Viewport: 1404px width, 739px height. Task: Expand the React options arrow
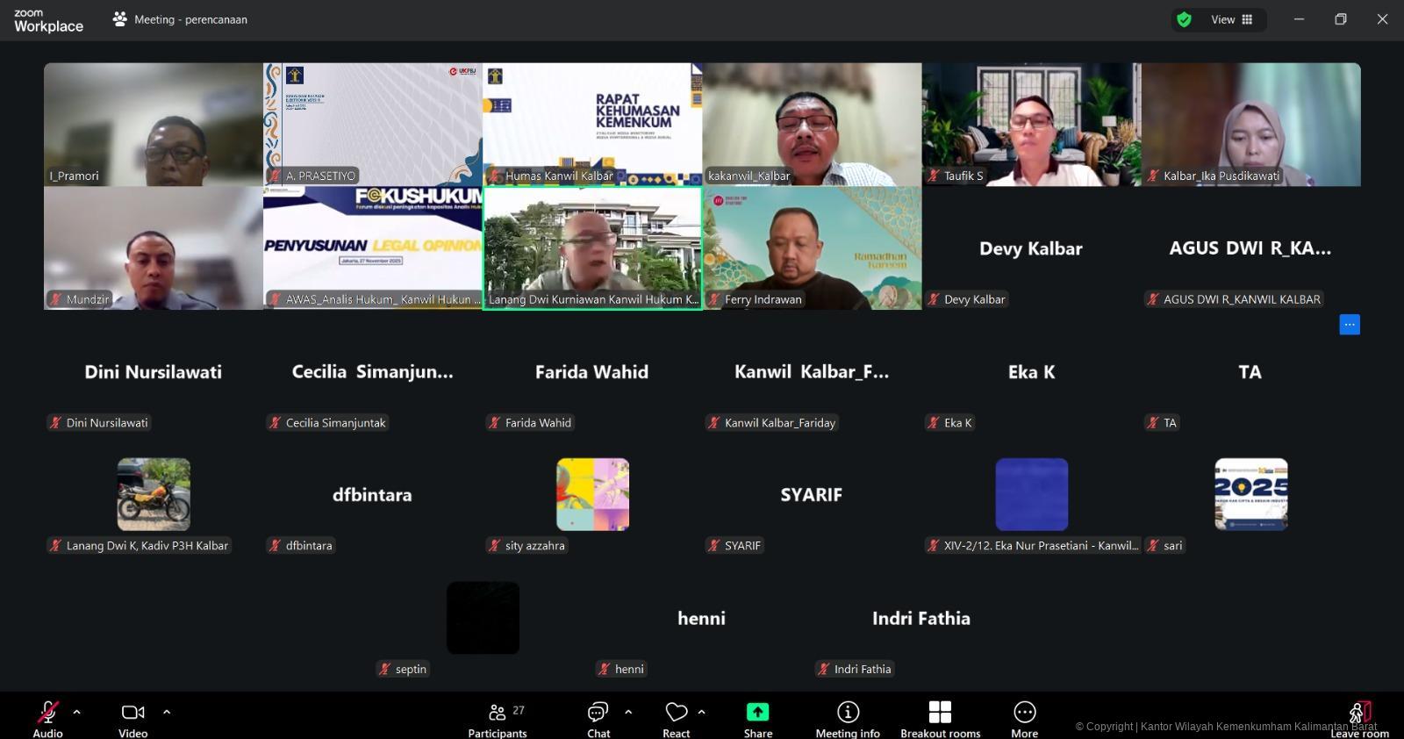click(x=701, y=712)
